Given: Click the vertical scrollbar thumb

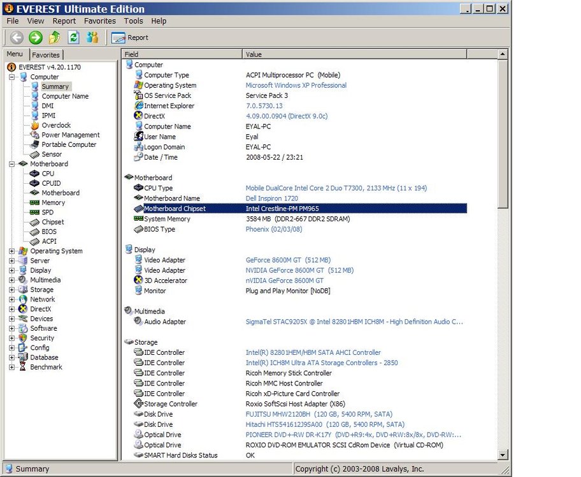Looking at the screenshot, I should [x=503, y=134].
